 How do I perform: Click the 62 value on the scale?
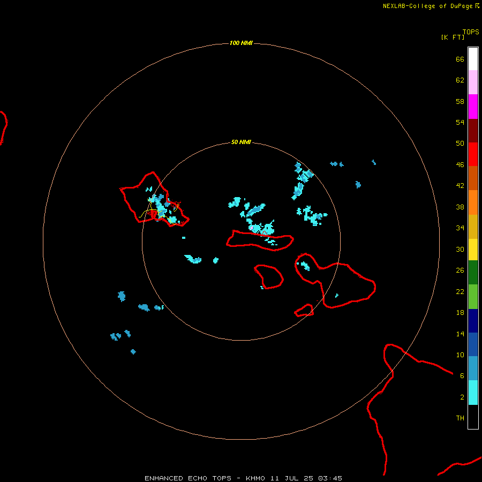pos(460,80)
